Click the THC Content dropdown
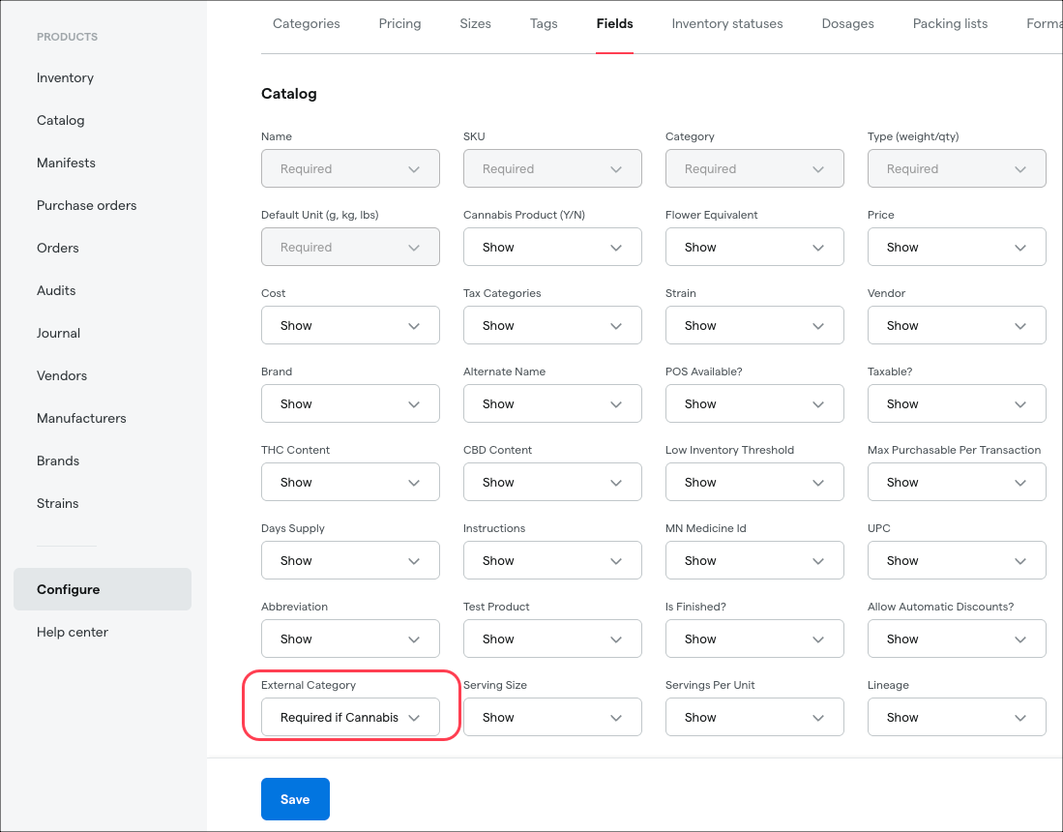1063x832 pixels. tap(350, 483)
